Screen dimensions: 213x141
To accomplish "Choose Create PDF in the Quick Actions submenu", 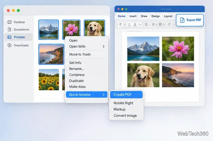I will click(126, 95).
